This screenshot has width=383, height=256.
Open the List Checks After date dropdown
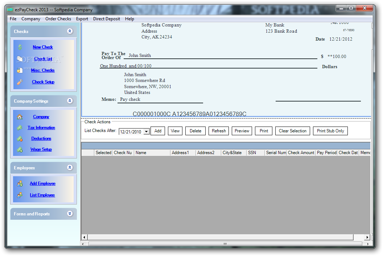[146, 132]
